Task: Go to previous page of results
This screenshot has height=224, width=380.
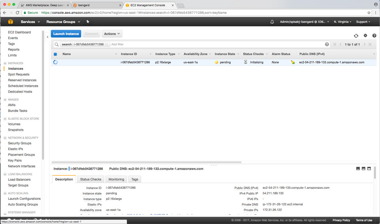Action: [340, 44]
